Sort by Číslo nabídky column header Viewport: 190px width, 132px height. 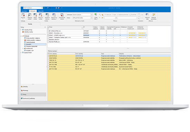[x=88, y=54]
